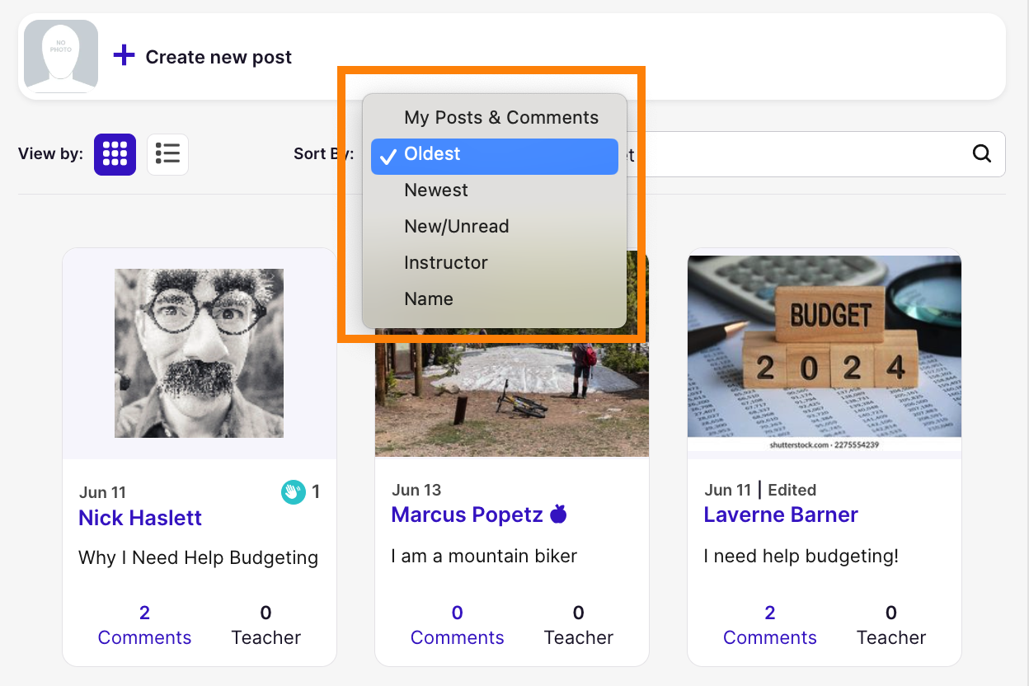Open the no-photo profile avatar

click(61, 56)
